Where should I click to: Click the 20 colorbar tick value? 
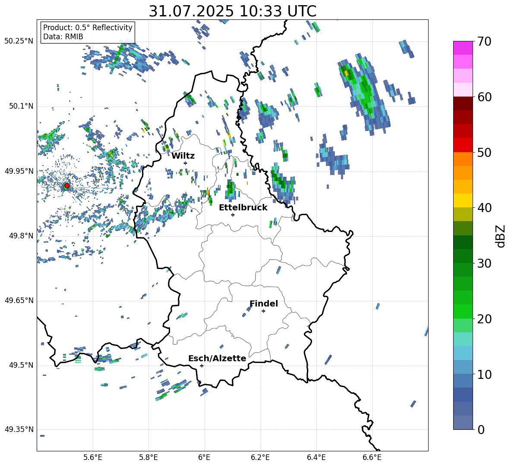[484, 319]
